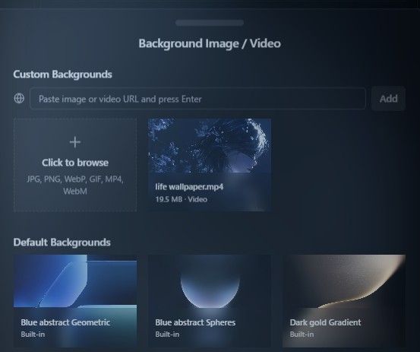Image resolution: width=420 pixels, height=352 pixels.
Task: Click the plus icon in the browse box
Action: [75, 142]
